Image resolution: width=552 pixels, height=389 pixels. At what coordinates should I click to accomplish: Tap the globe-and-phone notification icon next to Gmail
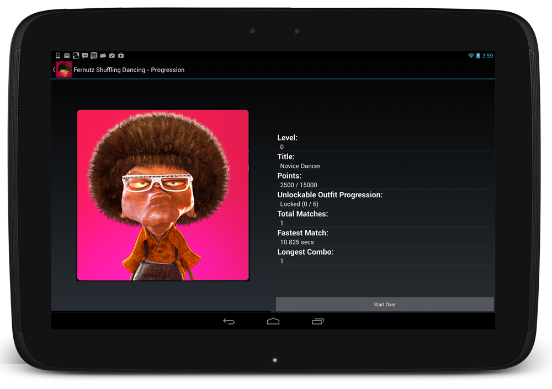pos(76,56)
